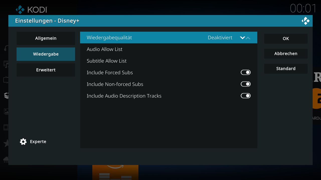
Task: Click the Deaktiviert value of Wiedergabequalität
Action: (220, 37)
